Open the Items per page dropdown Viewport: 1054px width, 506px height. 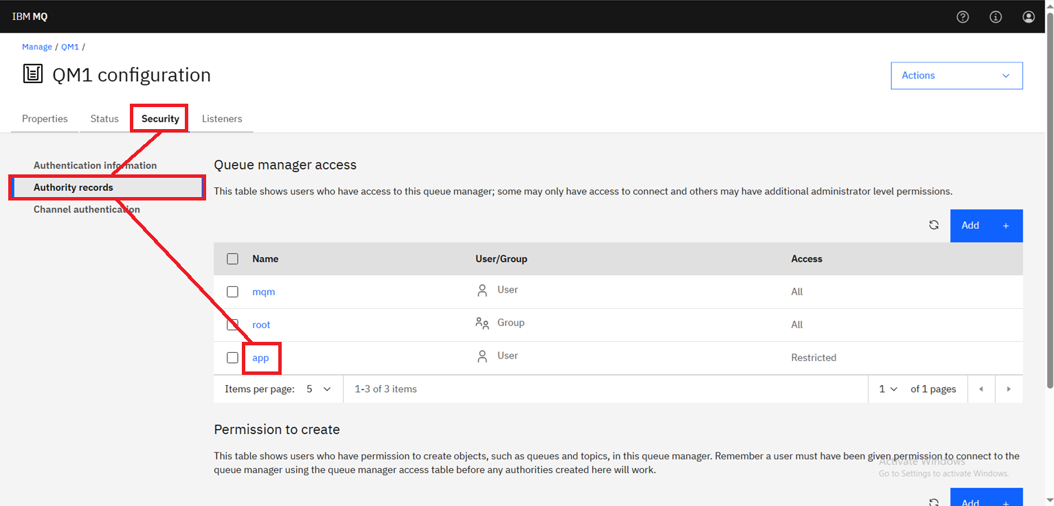tap(319, 389)
